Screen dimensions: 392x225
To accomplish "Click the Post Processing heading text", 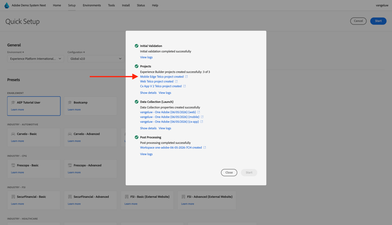I will click(151, 137).
